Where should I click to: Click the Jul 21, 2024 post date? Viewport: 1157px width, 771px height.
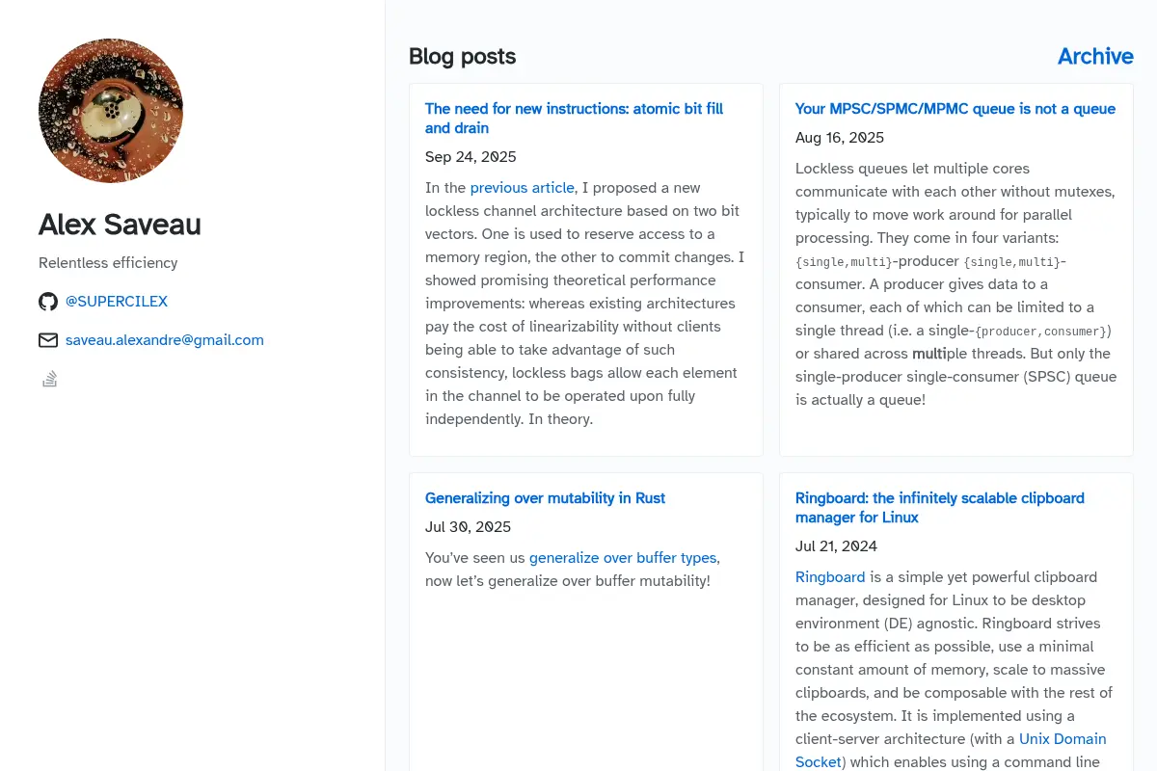point(836,546)
